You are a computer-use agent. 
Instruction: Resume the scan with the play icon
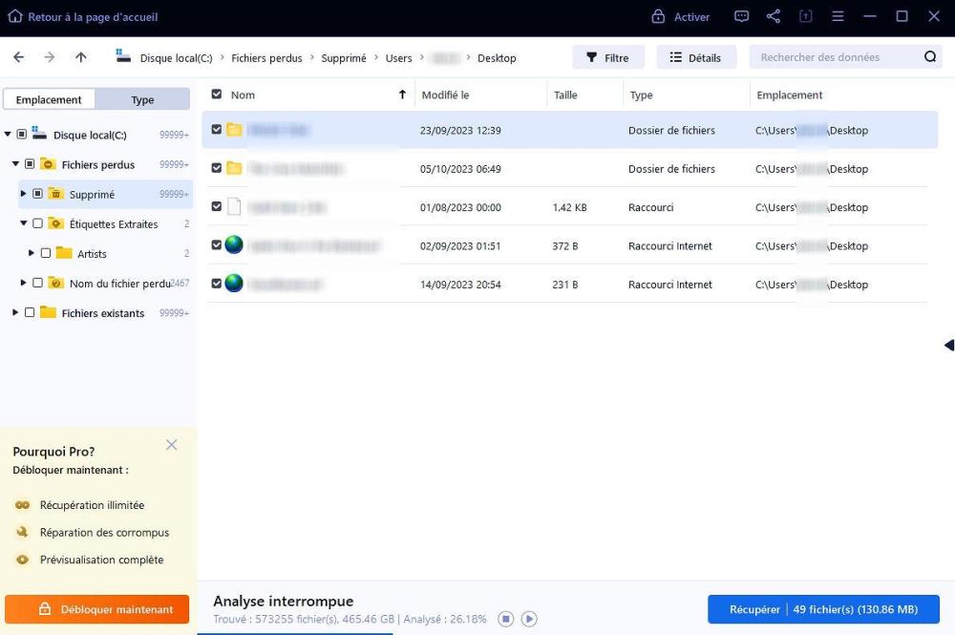click(x=529, y=619)
